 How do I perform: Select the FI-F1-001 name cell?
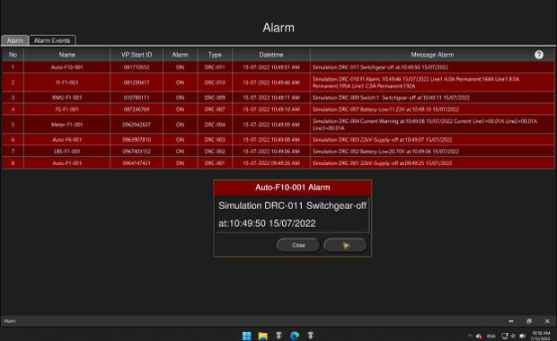point(66,83)
